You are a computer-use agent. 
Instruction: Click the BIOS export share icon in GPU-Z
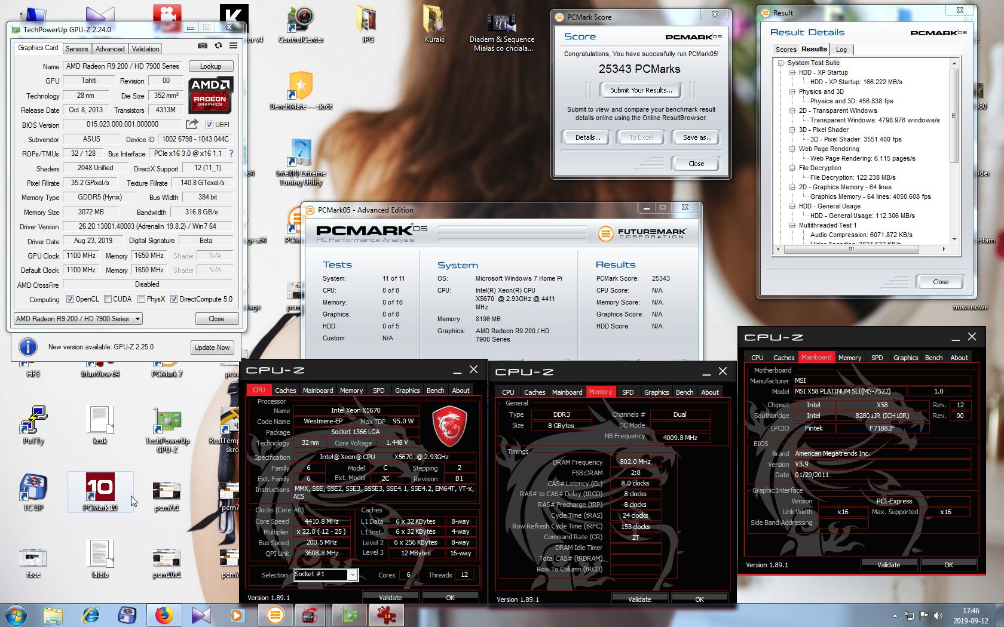pos(192,124)
